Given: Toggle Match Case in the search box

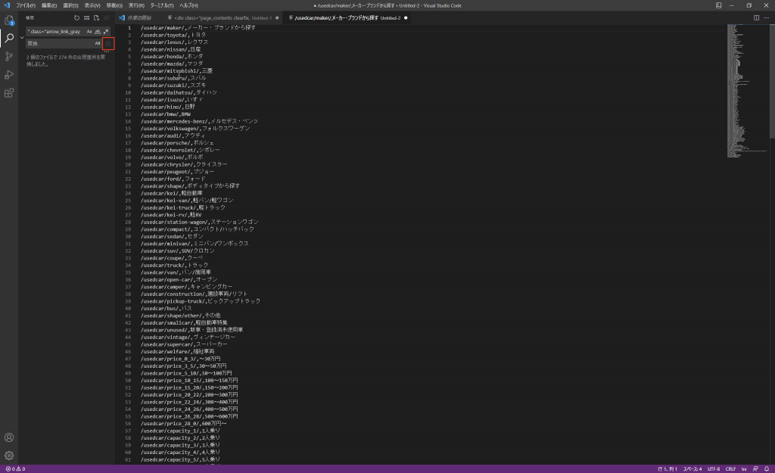Looking at the screenshot, I should 89,32.
